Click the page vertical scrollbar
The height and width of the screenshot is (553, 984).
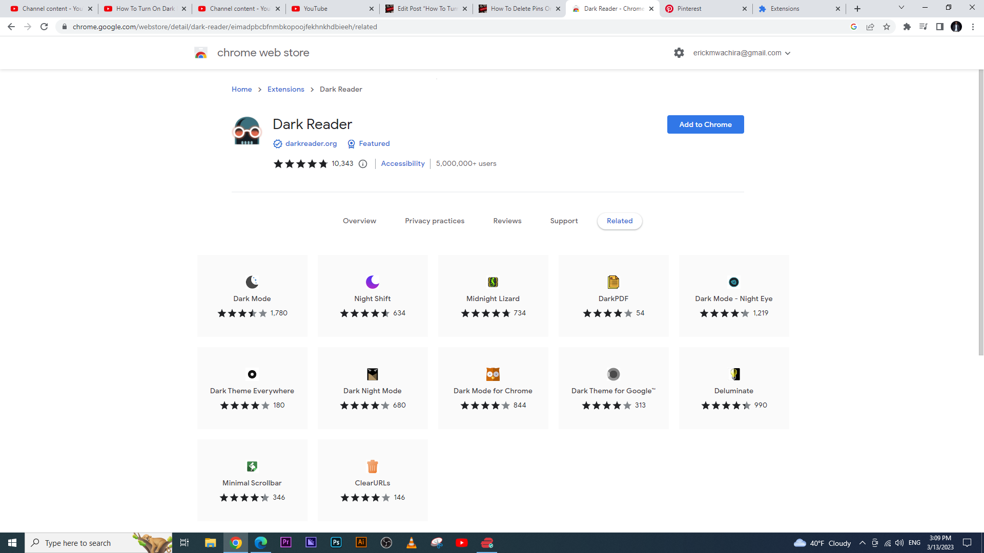click(x=981, y=212)
